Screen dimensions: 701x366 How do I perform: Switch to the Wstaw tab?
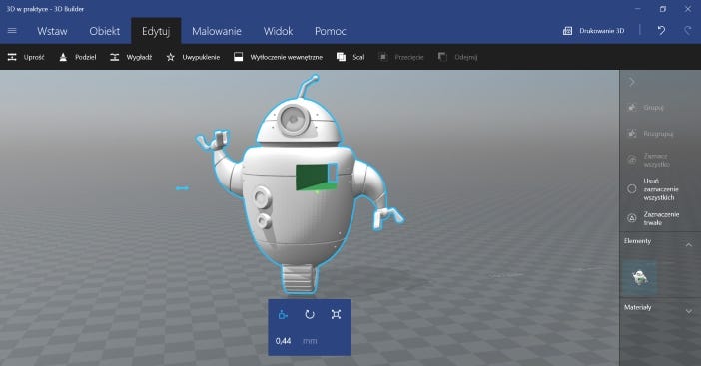click(x=52, y=31)
